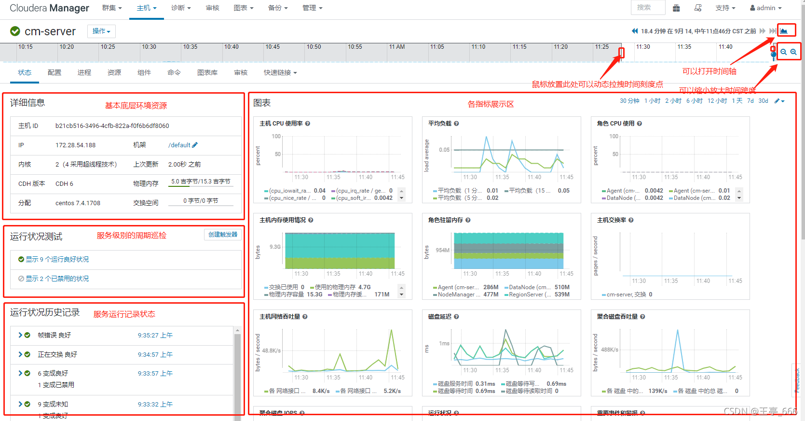Click the green health check icon next to cm-server
The width and height of the screenshot is (805, 421).
point(15,31)
